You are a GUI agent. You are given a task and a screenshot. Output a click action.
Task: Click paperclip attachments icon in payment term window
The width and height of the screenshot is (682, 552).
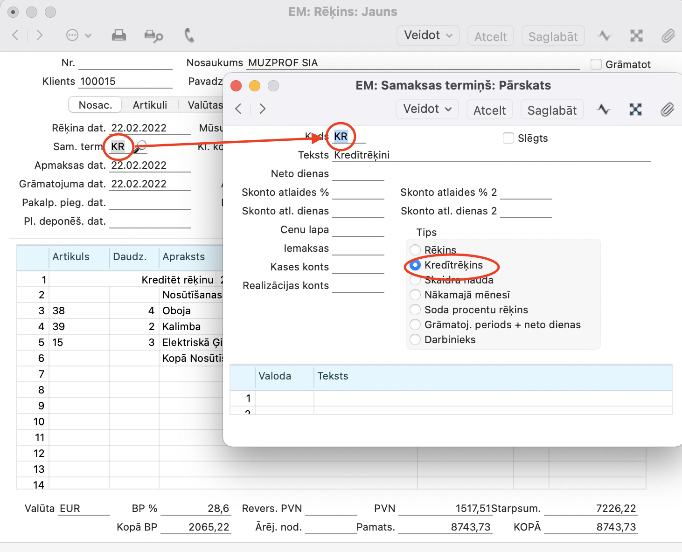[667, 110]
